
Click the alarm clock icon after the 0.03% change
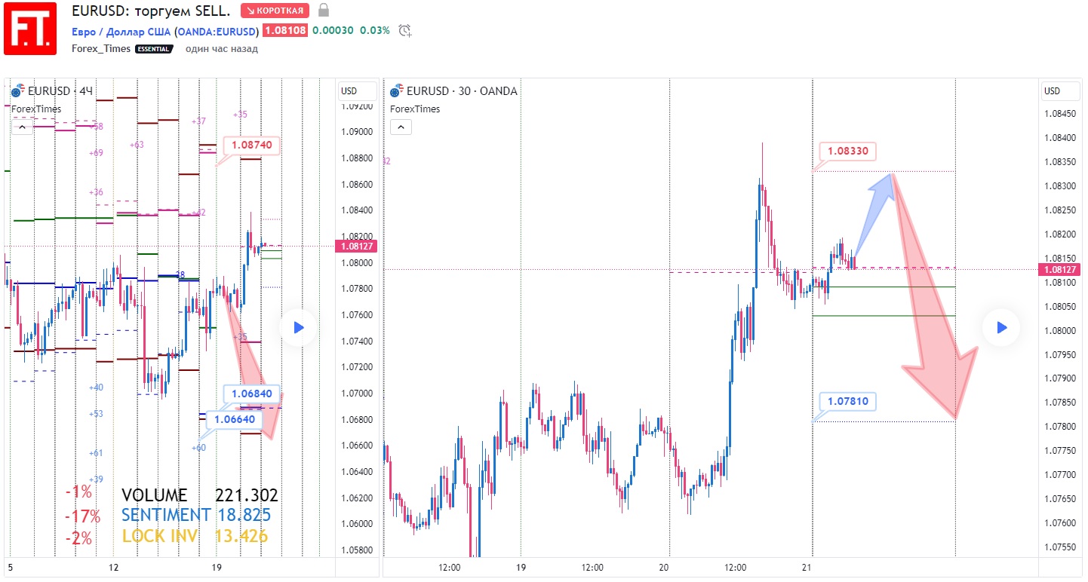(405, 31)
